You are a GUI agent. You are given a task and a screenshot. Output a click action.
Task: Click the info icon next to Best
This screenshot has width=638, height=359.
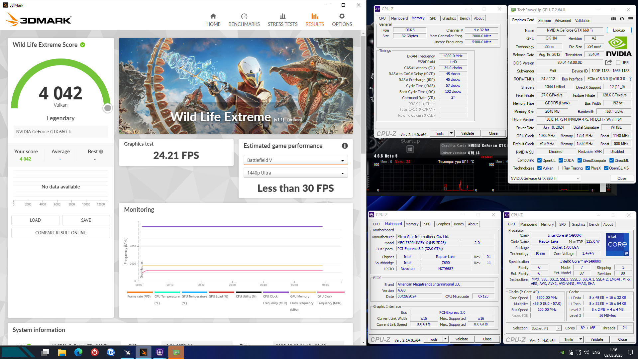pos(101,152)
